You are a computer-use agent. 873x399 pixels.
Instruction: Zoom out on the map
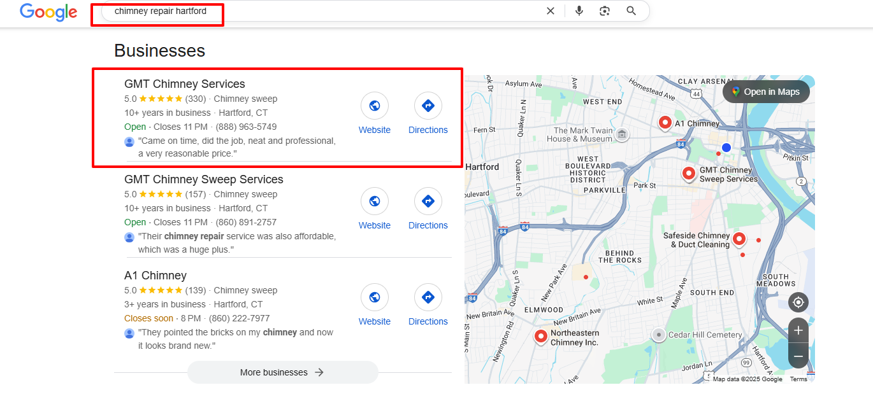(798, 355)
